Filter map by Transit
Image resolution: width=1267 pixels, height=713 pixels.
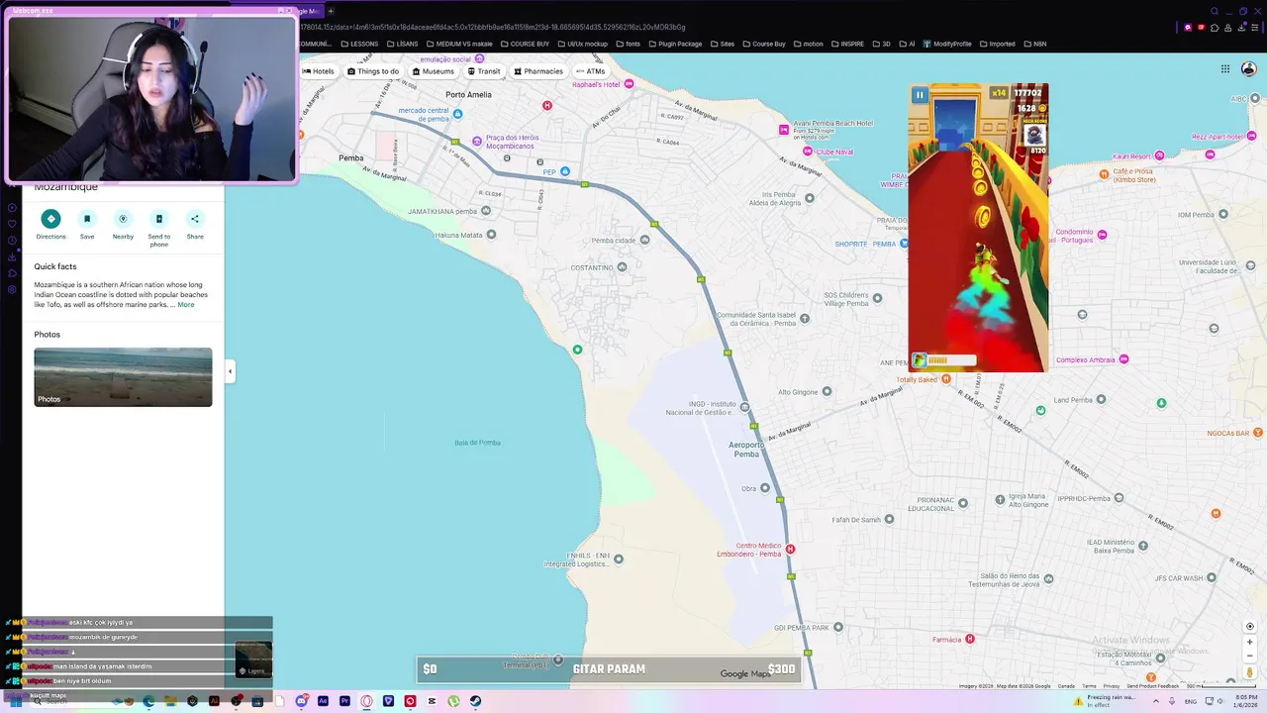point(484,71)
